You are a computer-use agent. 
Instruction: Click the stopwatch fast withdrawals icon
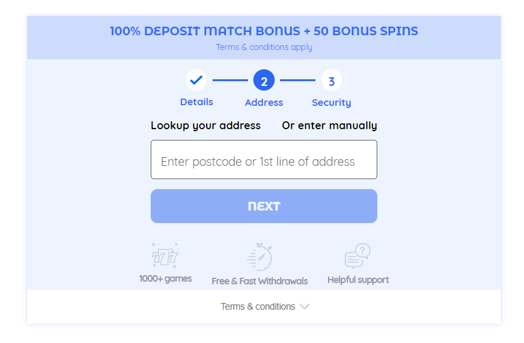point(259,257)
